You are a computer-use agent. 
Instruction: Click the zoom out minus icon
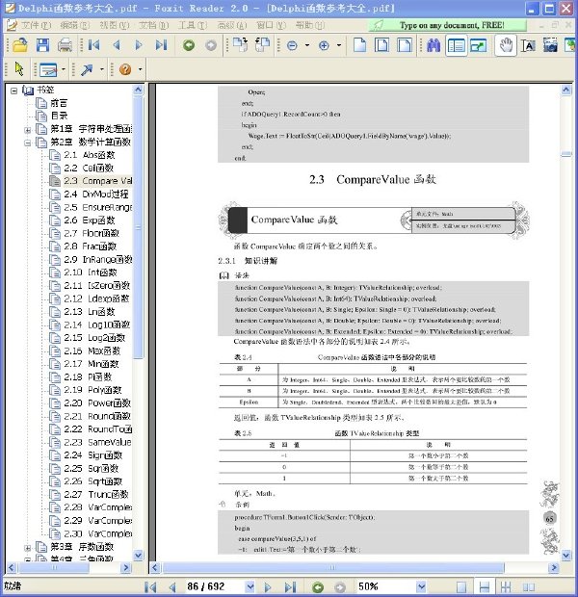[x=292, y=46]
